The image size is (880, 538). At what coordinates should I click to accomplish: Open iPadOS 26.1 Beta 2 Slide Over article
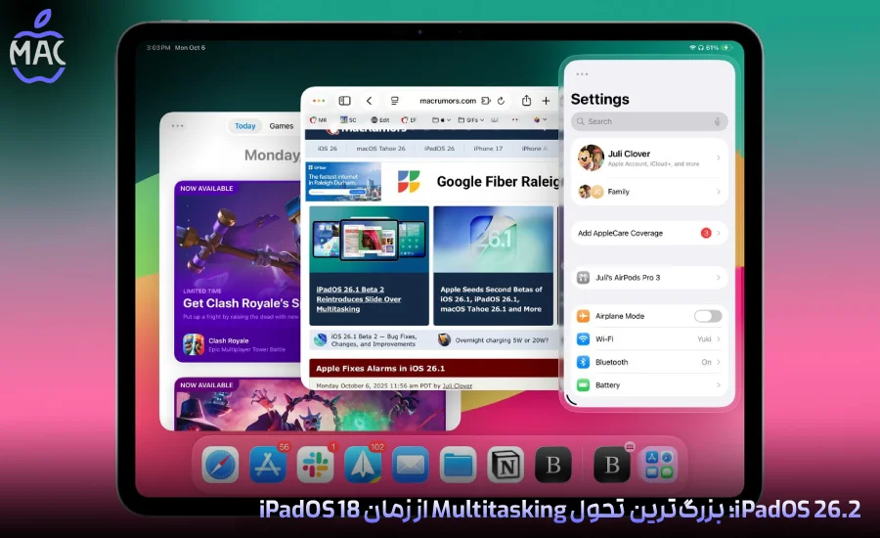359,299
